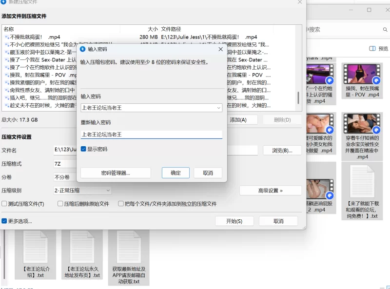Open 高级设置 advanced settings

click(271, 191)
